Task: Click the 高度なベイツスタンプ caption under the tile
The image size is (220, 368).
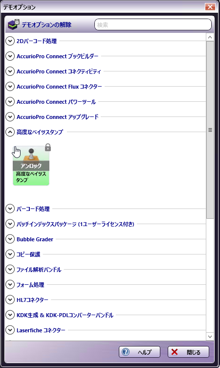Action: [x=31, y=177]
